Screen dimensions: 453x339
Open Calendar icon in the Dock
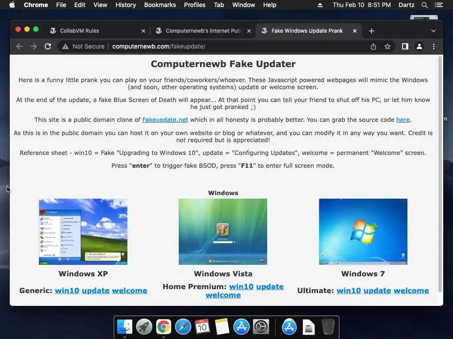tap(202, 327)
